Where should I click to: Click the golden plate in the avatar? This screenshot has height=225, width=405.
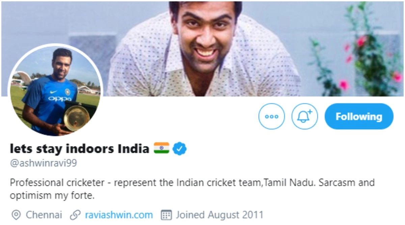(x=77, y=118)
